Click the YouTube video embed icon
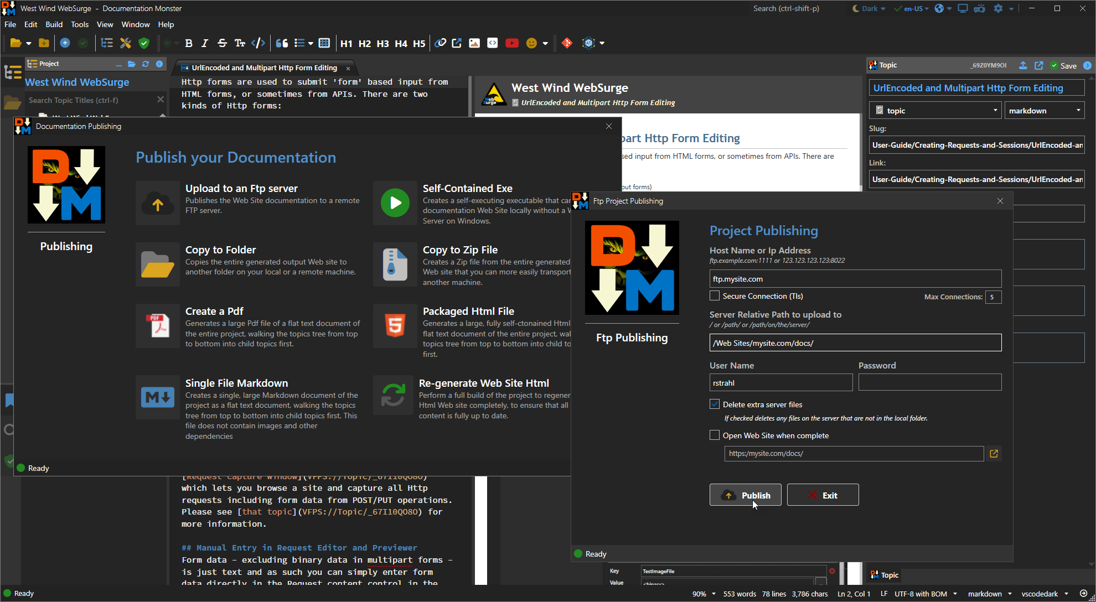The width and height of the screenshot is (1096, 602). (511, 43)
